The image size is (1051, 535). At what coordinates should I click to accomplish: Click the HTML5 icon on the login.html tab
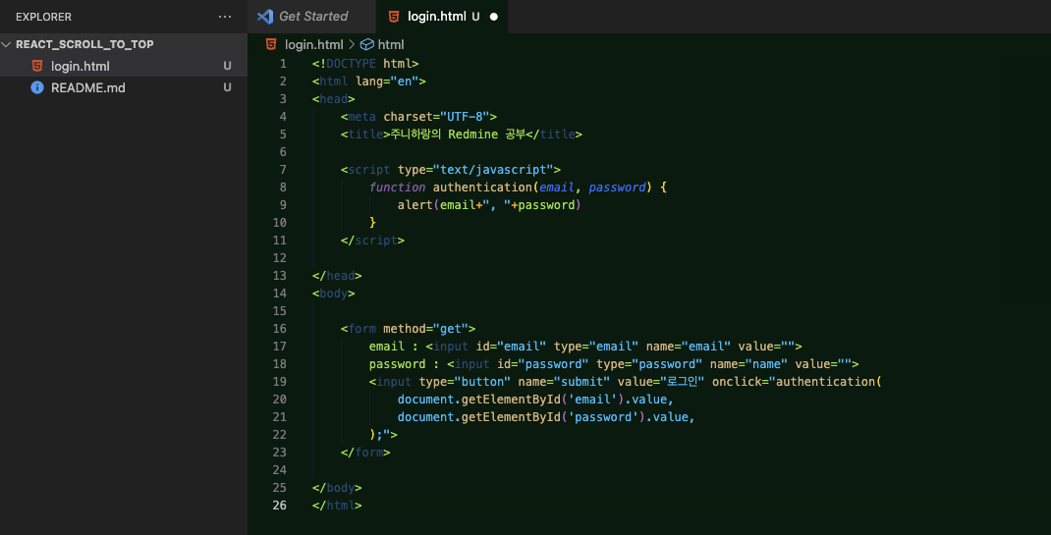pos(394,17)
